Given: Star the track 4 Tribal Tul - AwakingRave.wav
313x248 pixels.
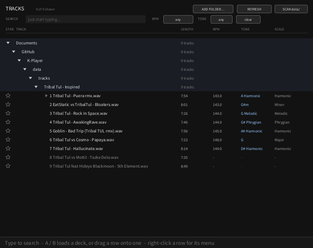Looking at the screenshot, I should [8, 122].
